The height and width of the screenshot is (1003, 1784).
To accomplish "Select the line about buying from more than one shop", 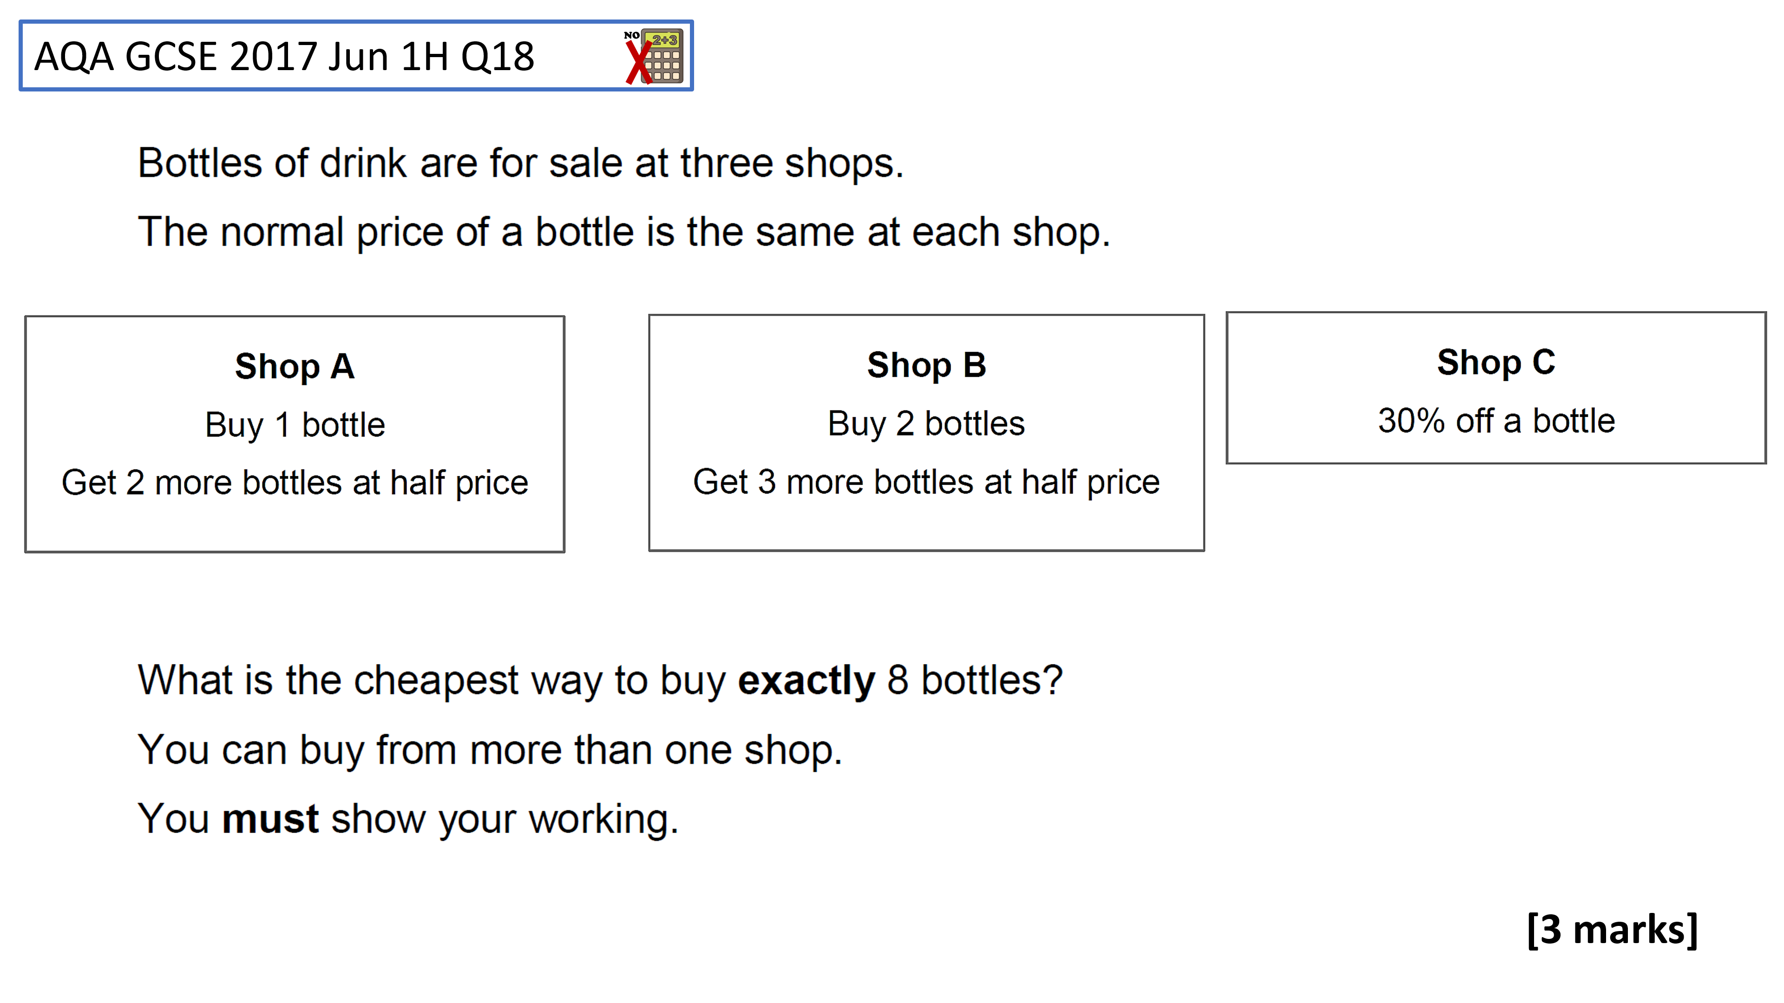I will tap(490, 750).
